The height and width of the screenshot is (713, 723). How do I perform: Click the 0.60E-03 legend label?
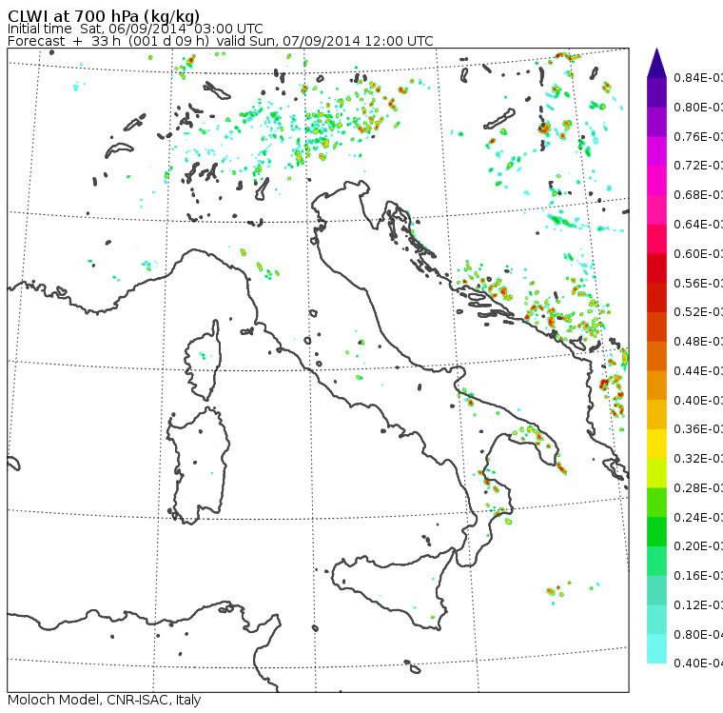(697, 254)
